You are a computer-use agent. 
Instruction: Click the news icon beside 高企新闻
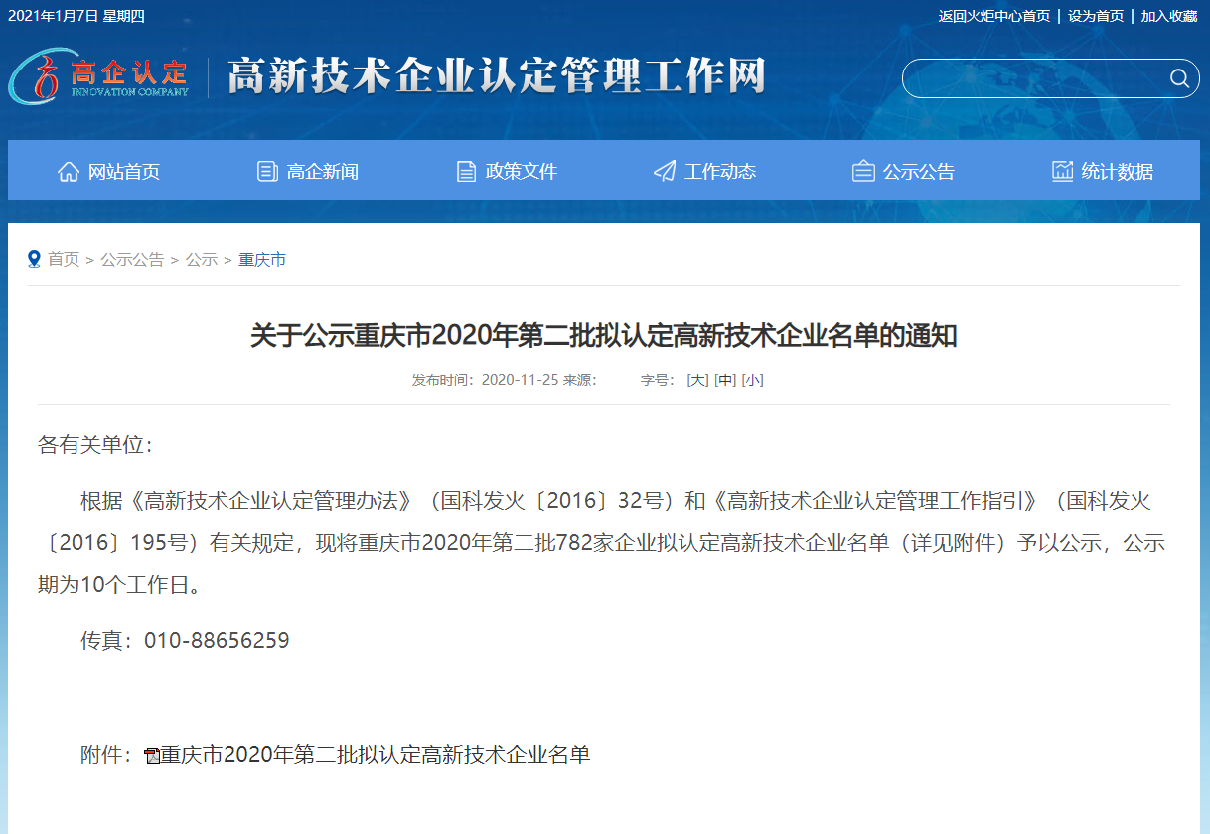point(267,172)
